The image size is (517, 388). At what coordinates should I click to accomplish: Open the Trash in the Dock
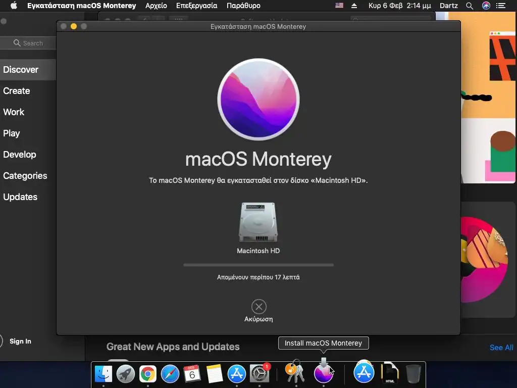coord(413,373)
